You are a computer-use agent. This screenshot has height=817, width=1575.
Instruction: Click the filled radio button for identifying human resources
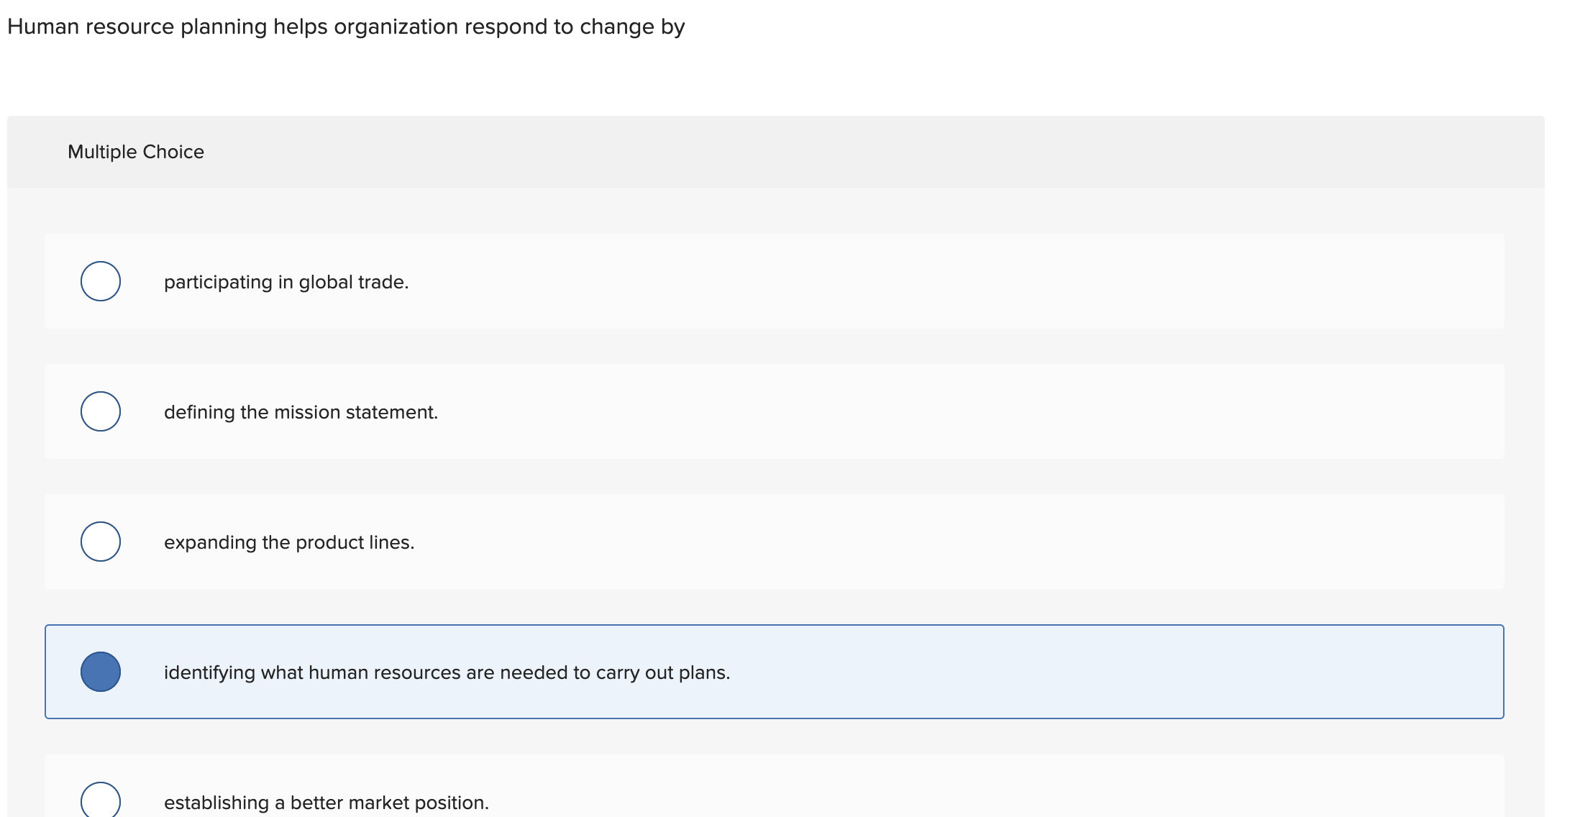pyautogui.click(x=101, y=672)
